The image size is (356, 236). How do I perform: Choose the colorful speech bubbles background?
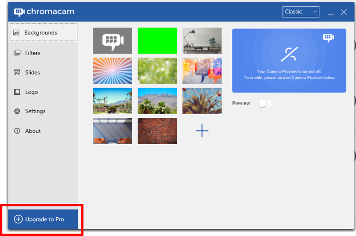click(202, 71)
